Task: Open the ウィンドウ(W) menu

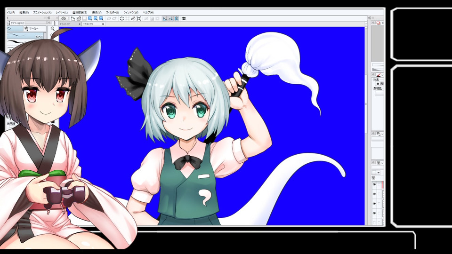Action: click(x=131, y=13)
